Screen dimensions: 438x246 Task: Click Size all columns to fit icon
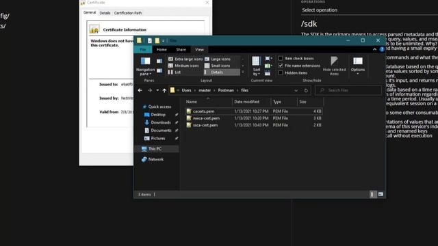click(268, 73)
